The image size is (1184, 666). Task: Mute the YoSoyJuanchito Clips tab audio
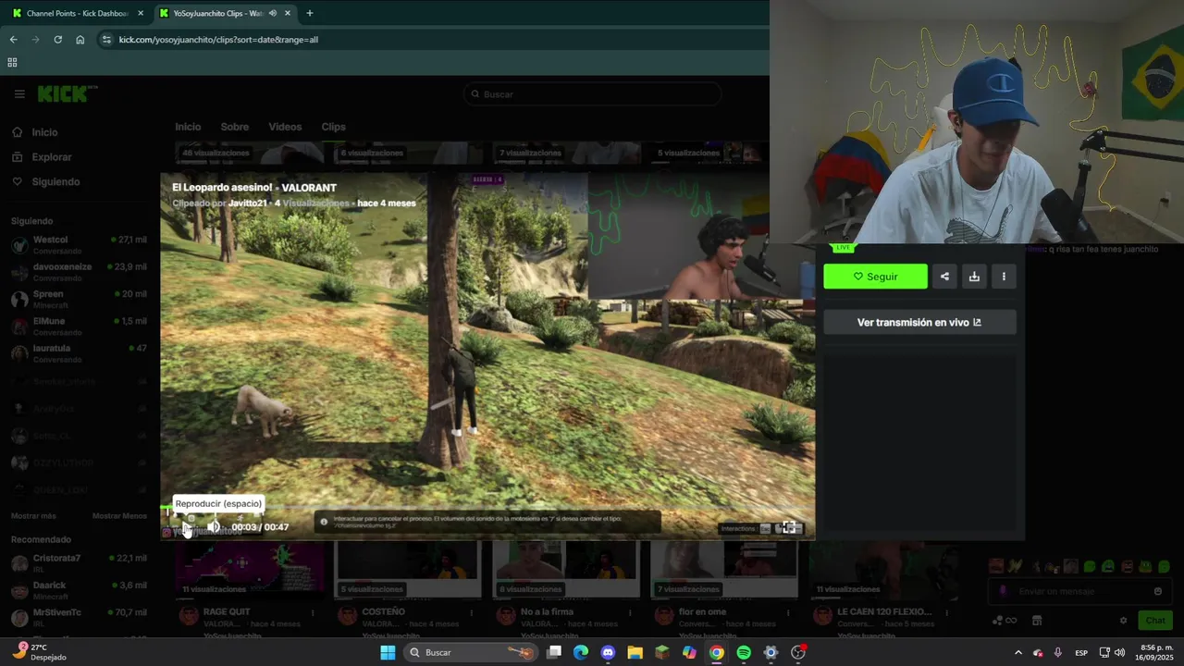click(273, 13)
